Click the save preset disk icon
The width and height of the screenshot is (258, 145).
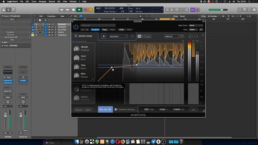(x=182, y=36)
